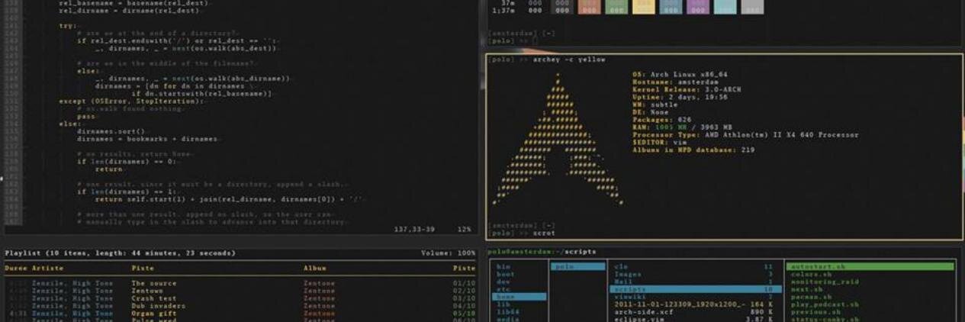This screenshot has height=322, width=965.
Task: Select the 'previous.sh' script
Action: pos(815,312)
